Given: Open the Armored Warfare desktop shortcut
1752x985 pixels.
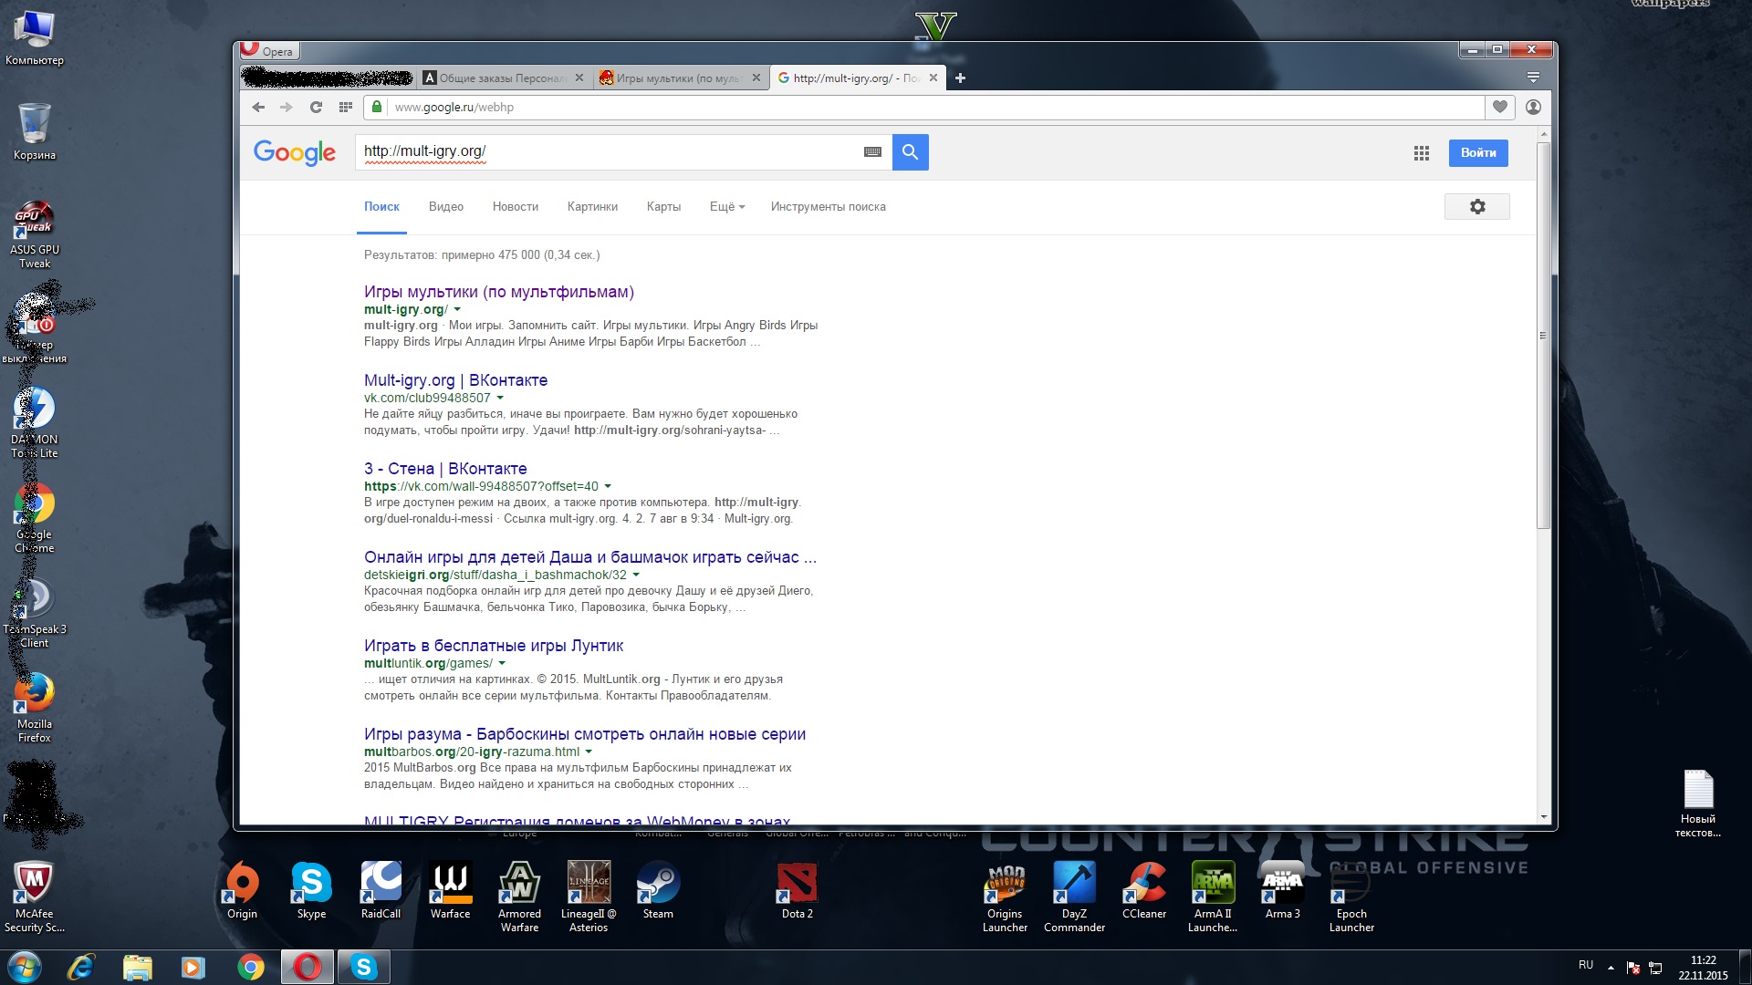Looking at the screenshot, I should pos(519,897).
